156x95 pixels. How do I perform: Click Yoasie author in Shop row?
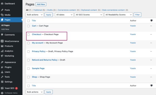133,77
